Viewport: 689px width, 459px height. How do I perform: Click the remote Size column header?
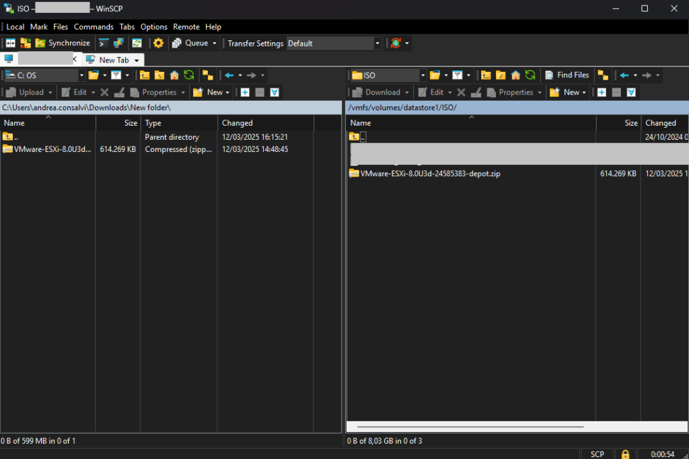[x=619, y=123]
